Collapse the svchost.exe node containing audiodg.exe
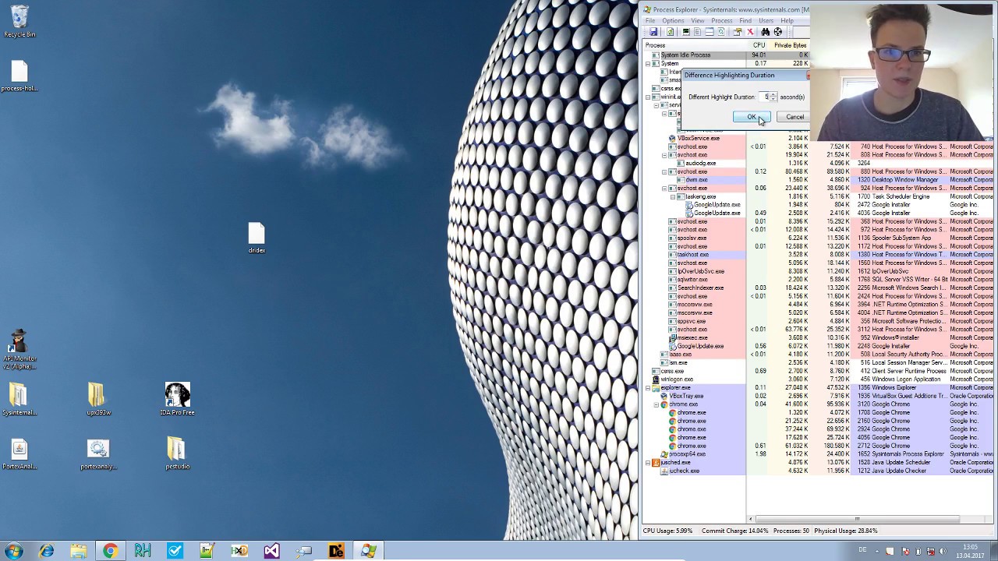The height and width of the screenshot is (561, 998). [664, 155]
